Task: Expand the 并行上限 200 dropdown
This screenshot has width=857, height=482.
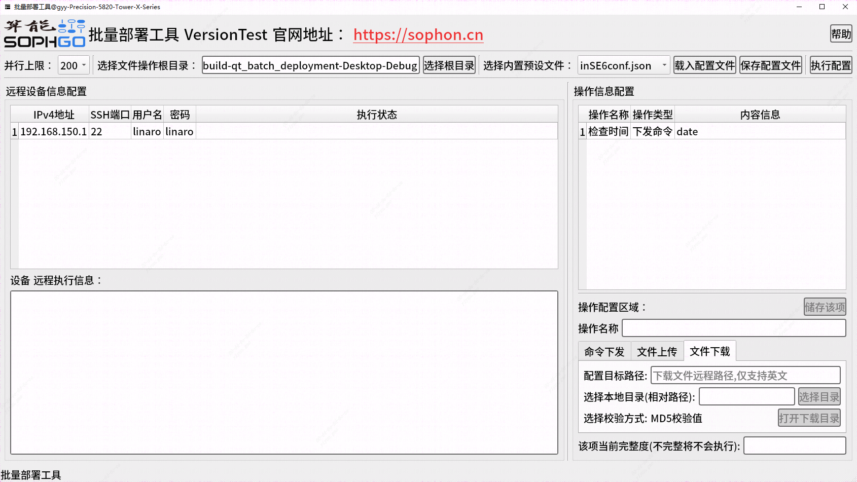Action: (x=74, y=65)
